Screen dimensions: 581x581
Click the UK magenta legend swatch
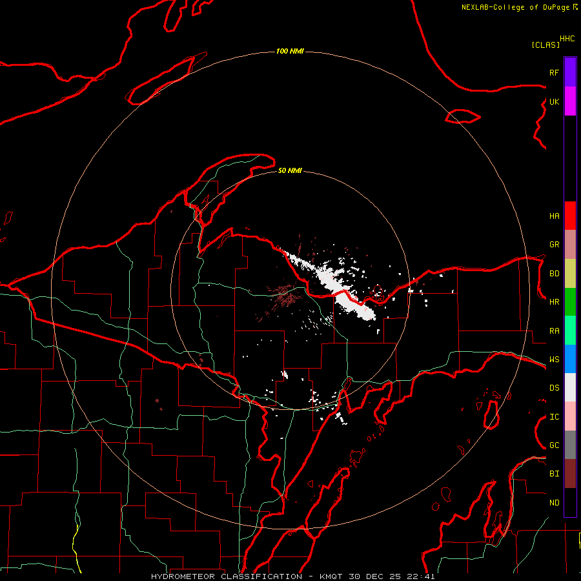(x=570, y=101)
